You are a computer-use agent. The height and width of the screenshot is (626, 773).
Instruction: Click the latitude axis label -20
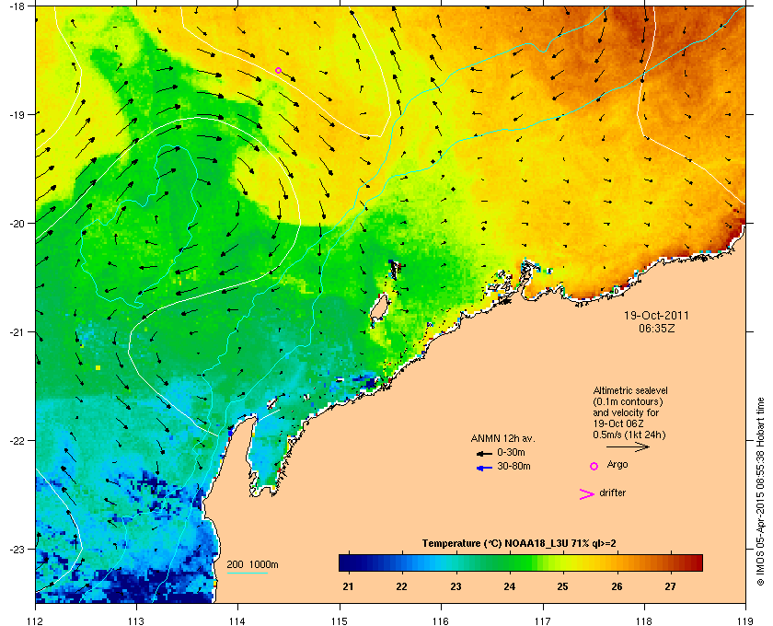[x=17, y=224]
